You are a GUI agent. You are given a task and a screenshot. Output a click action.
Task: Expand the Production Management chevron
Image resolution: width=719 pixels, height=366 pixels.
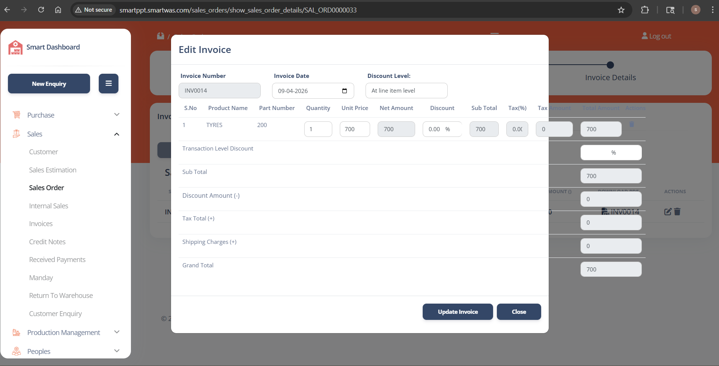117,332
